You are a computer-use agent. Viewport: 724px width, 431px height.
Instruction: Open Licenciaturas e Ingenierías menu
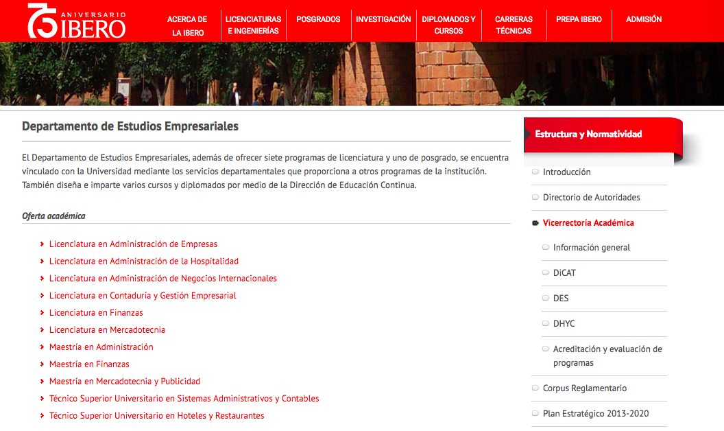(x=253, y=25)
